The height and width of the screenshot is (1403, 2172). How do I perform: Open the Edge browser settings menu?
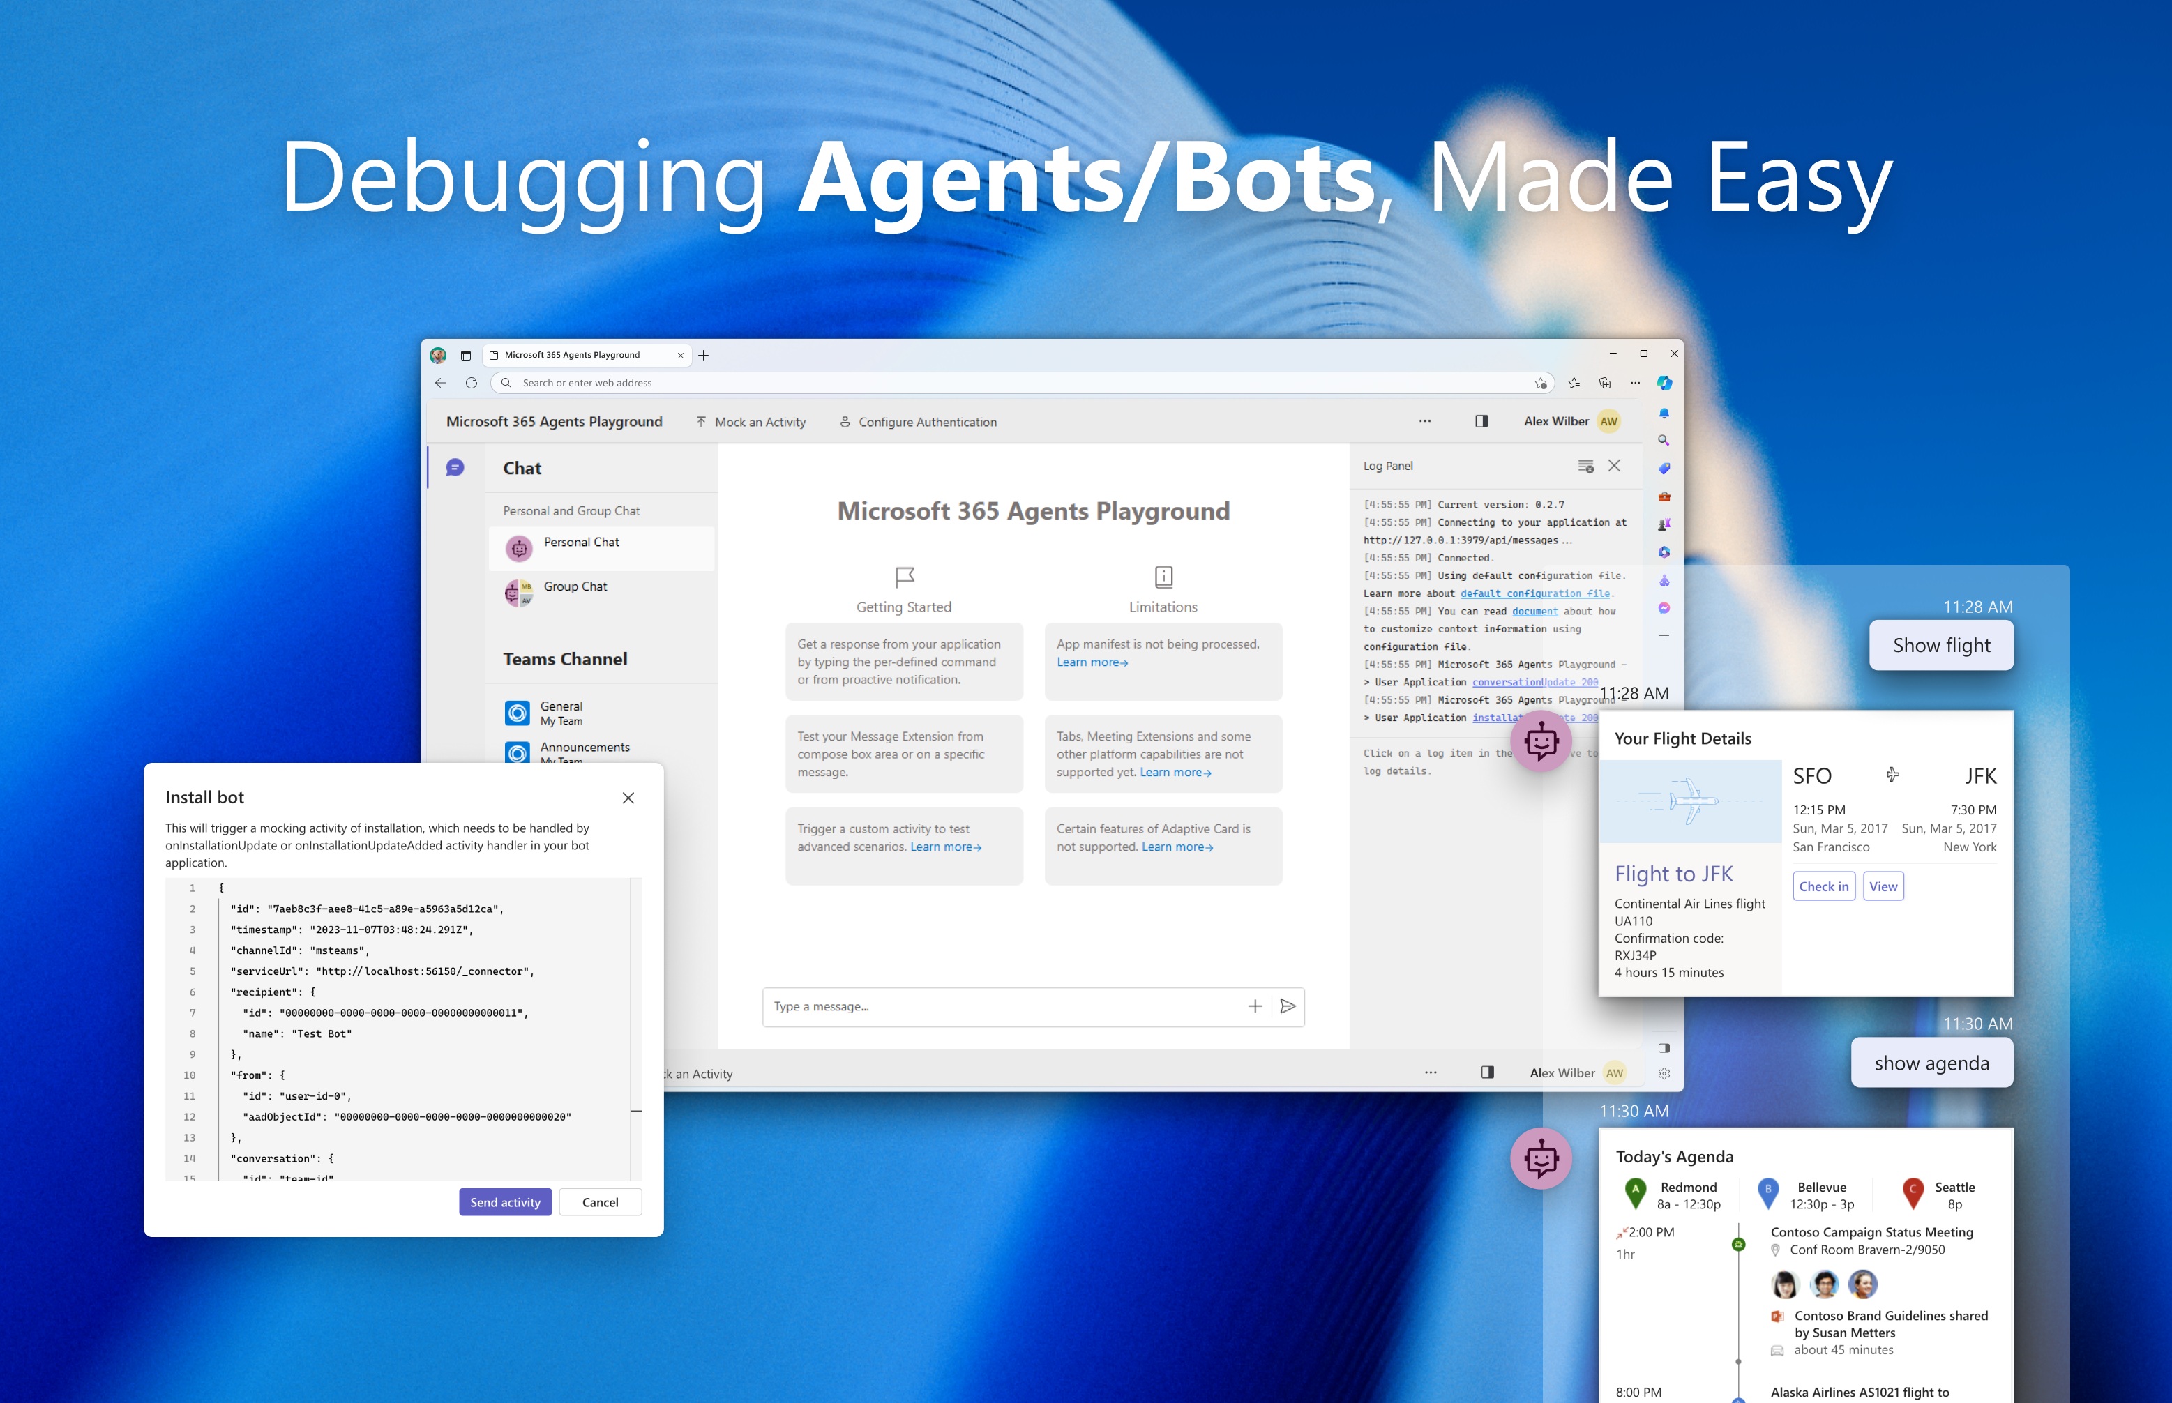1636,384
